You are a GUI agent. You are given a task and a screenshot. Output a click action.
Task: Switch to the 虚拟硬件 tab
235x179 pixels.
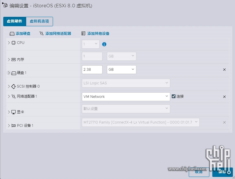point(15,22)
